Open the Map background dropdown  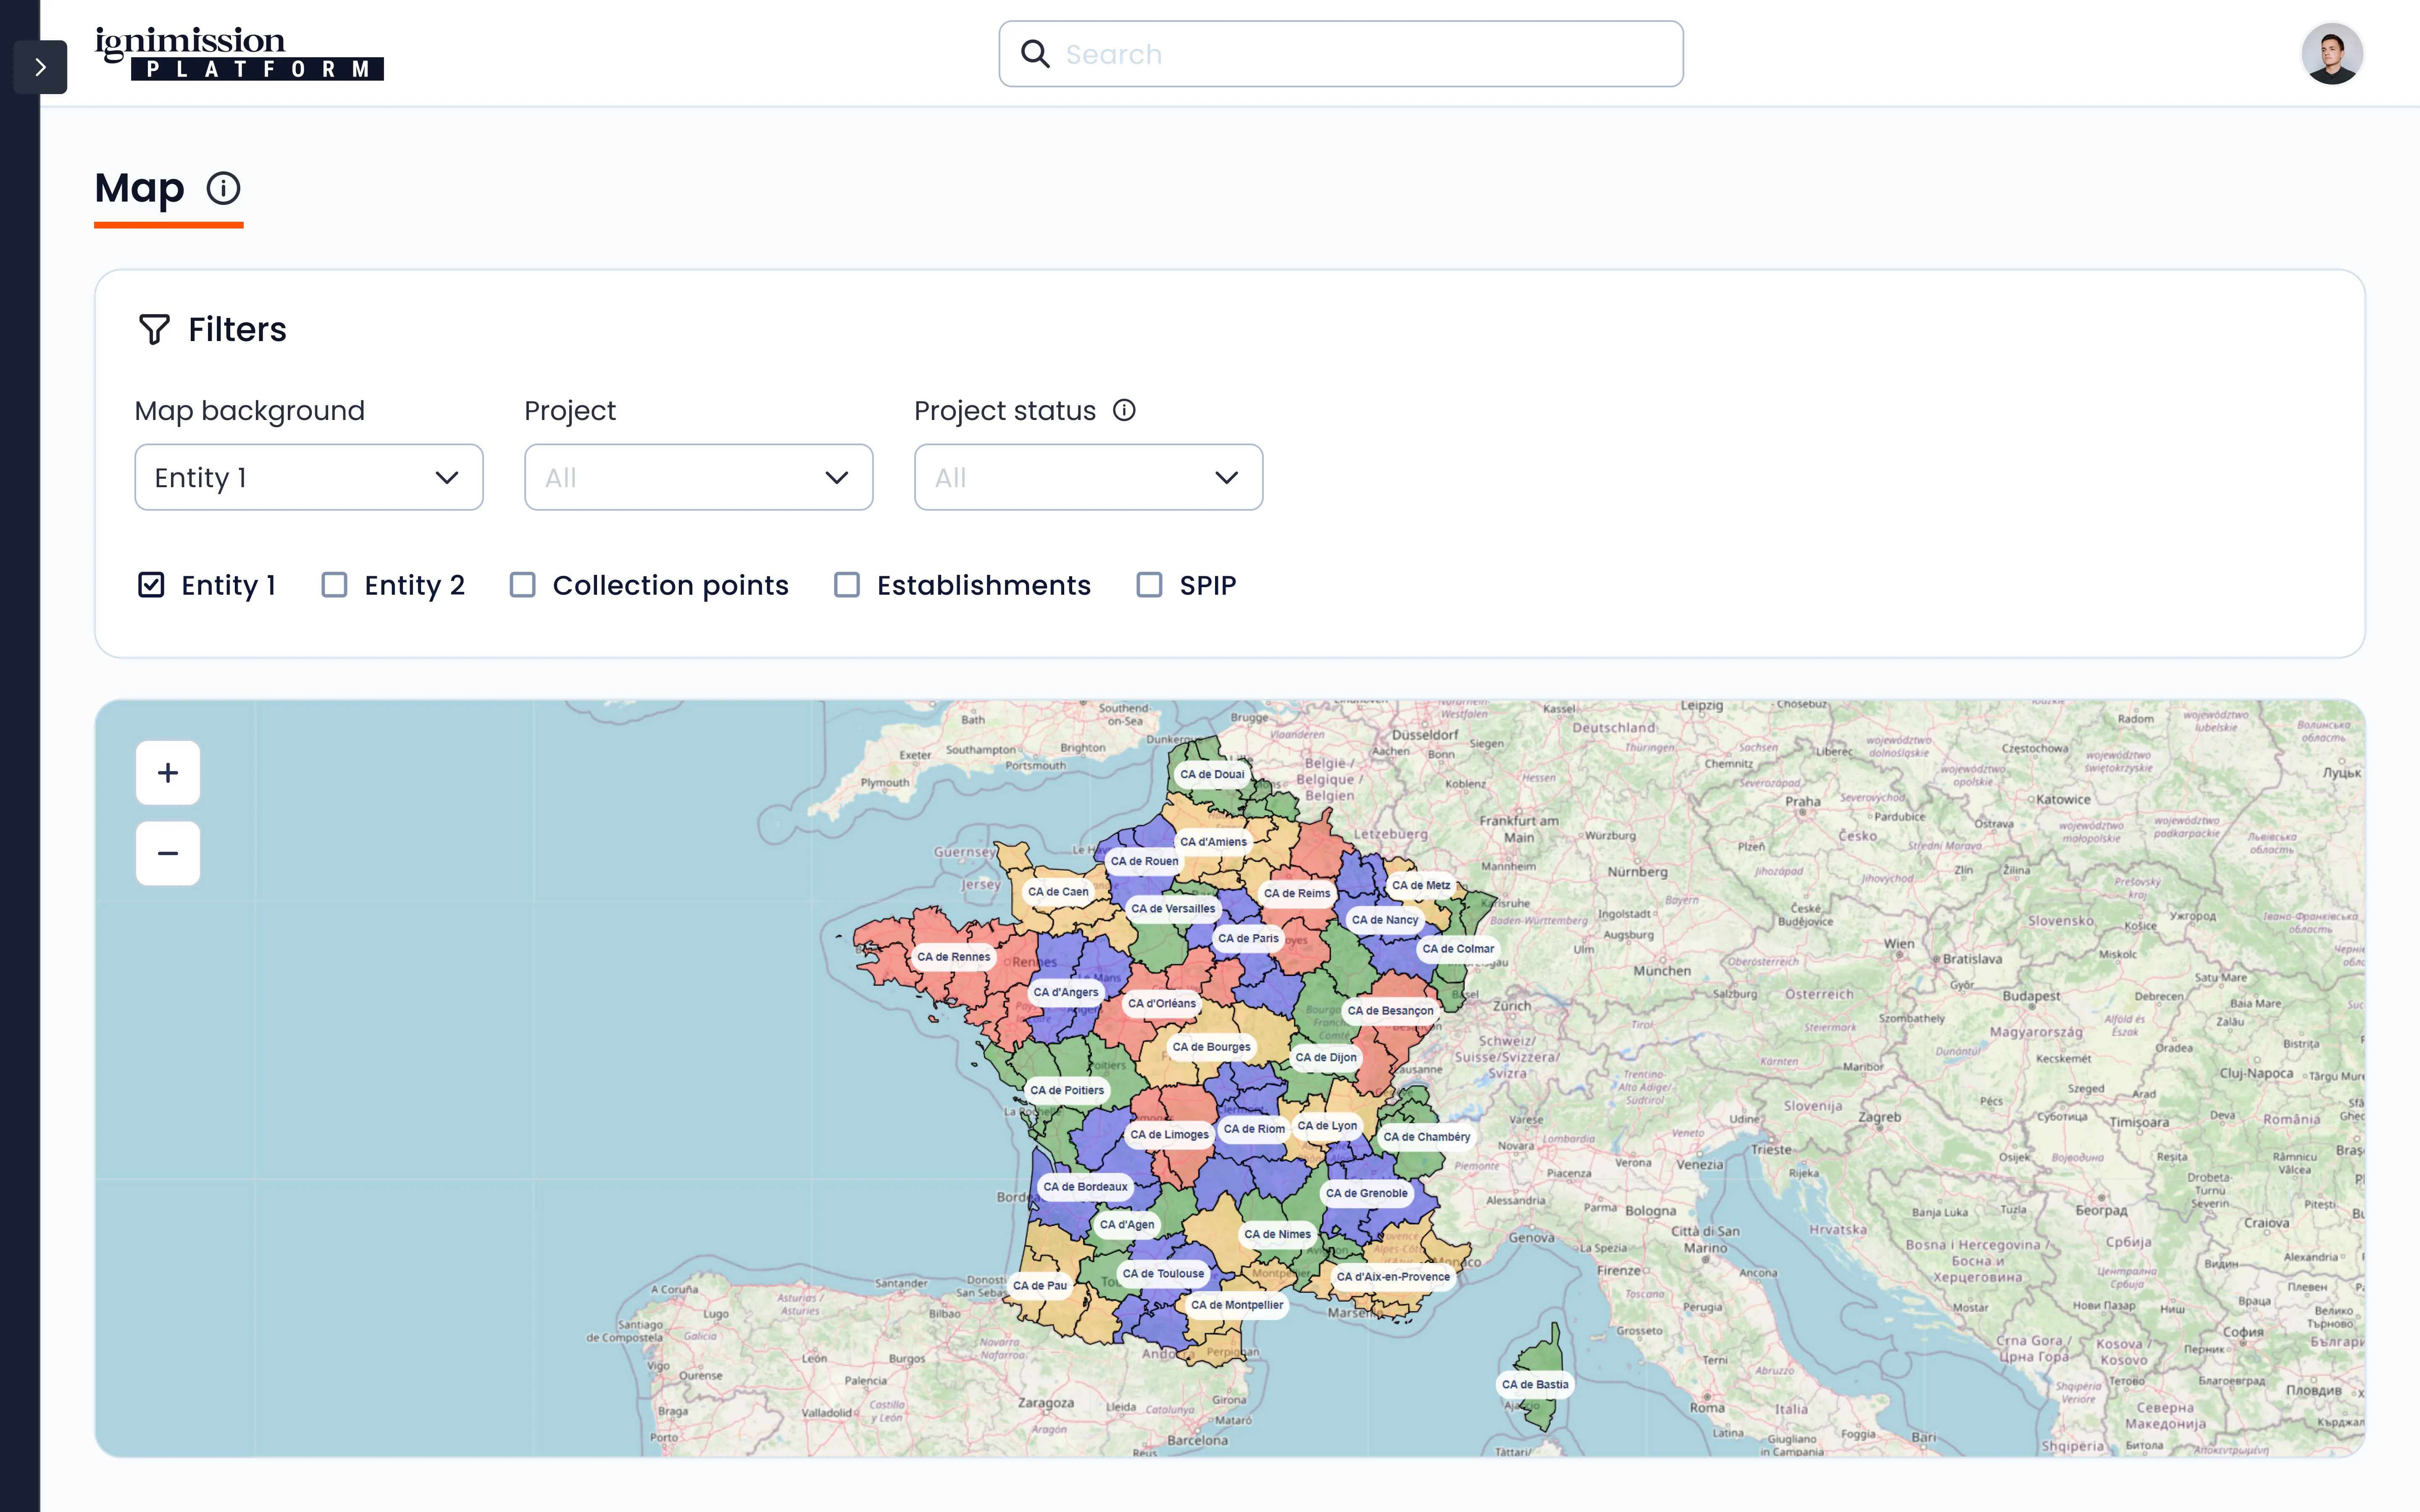tap(308, 478)
